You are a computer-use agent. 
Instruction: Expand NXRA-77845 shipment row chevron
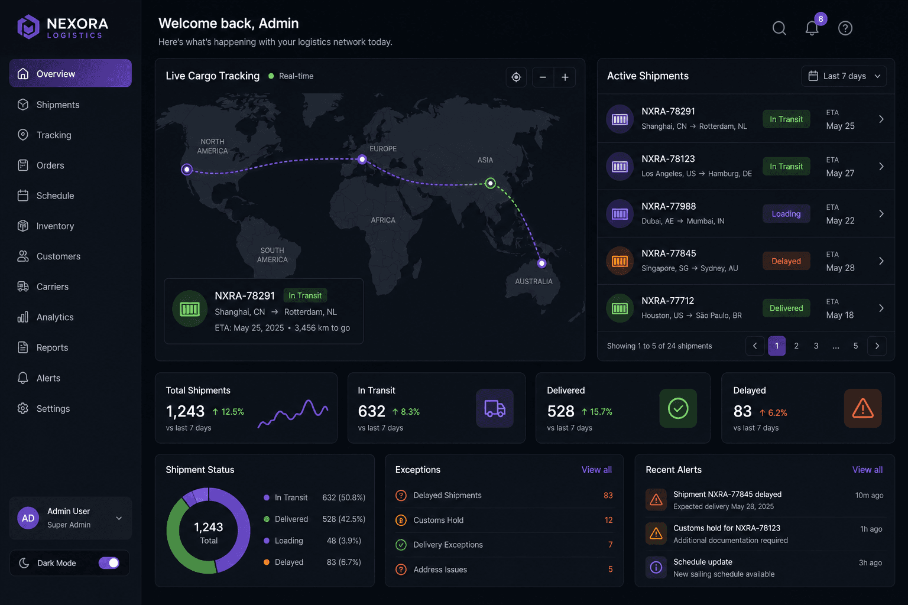(x=881, y=261)
